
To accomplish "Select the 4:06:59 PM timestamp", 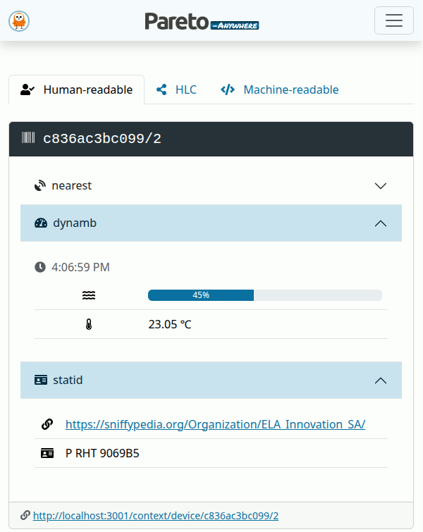I will pos(80,267).
